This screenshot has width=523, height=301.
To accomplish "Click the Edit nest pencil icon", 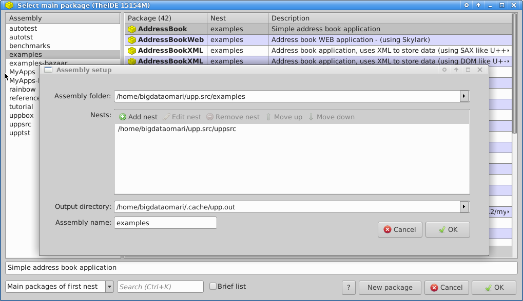I will (166, 117).
